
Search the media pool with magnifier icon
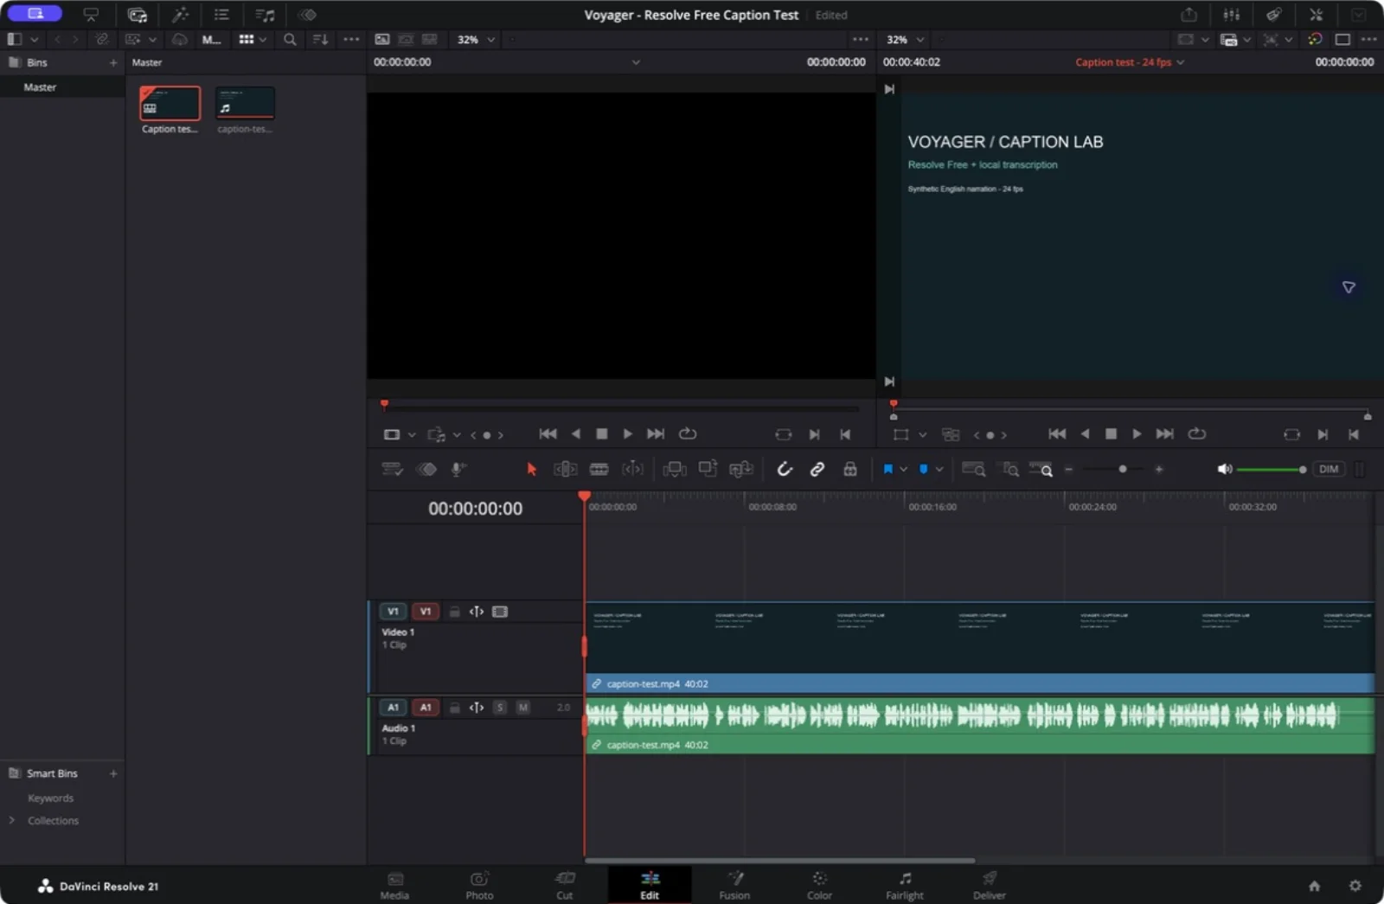(290, 40)
